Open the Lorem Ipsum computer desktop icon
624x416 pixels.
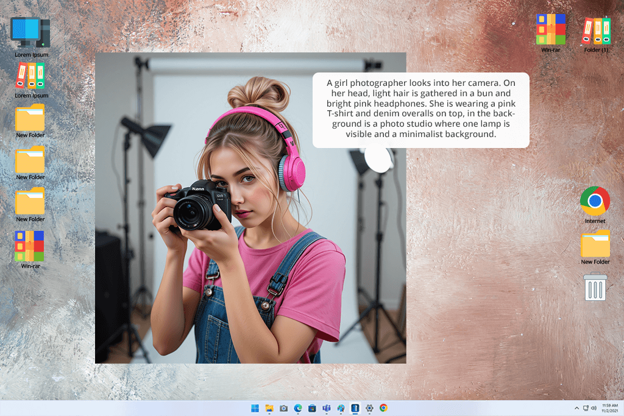point(30,33)
